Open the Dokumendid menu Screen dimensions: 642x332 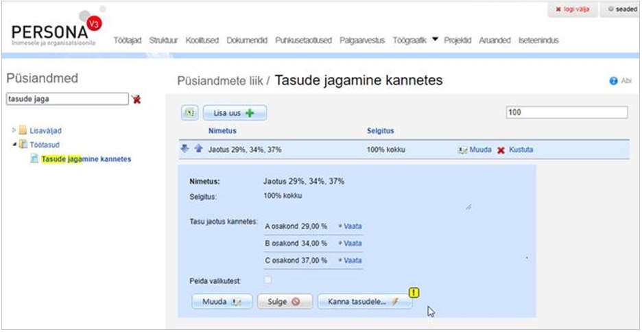click(247, 40)
